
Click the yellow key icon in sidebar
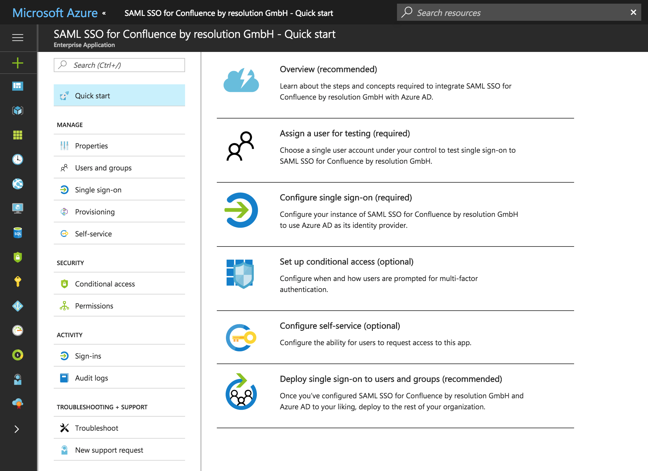(18, 282)
